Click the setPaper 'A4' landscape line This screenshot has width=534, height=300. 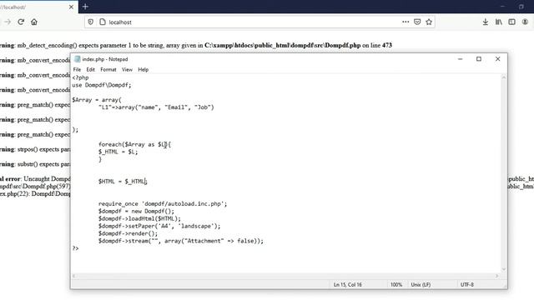click(x=159, y=226)
